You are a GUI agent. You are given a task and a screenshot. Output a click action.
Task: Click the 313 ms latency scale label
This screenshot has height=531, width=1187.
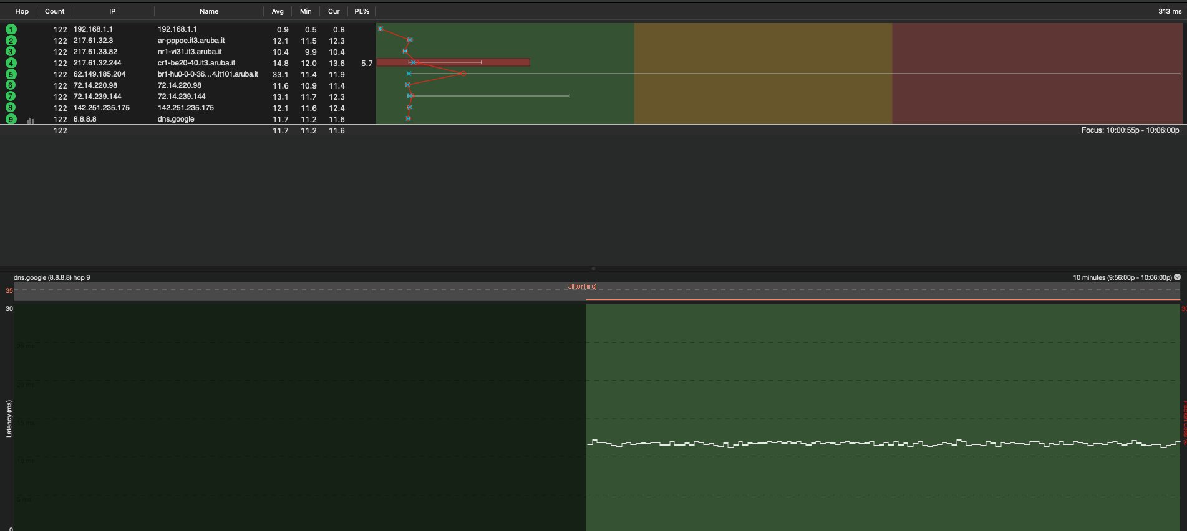point(1169,11)
